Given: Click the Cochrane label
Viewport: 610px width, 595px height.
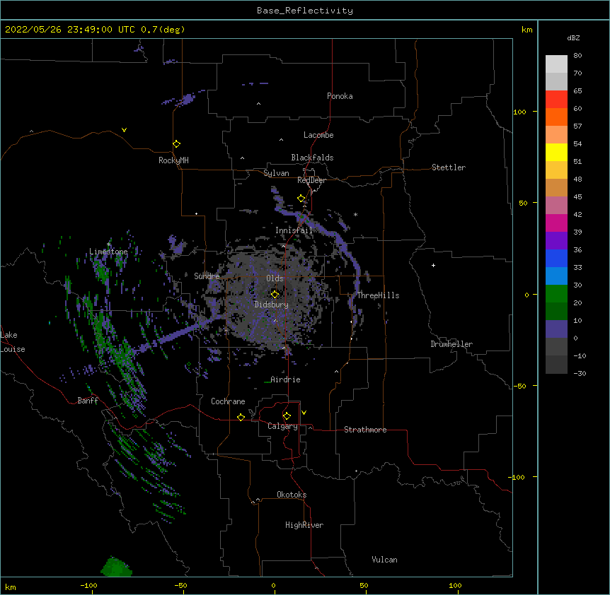Looking at the screenshot, I should click(228, 401).
